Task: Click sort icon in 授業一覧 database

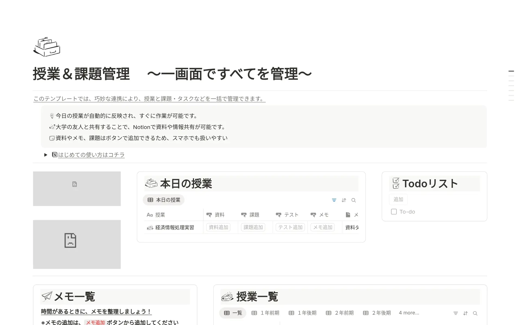Action: [465, 313]
